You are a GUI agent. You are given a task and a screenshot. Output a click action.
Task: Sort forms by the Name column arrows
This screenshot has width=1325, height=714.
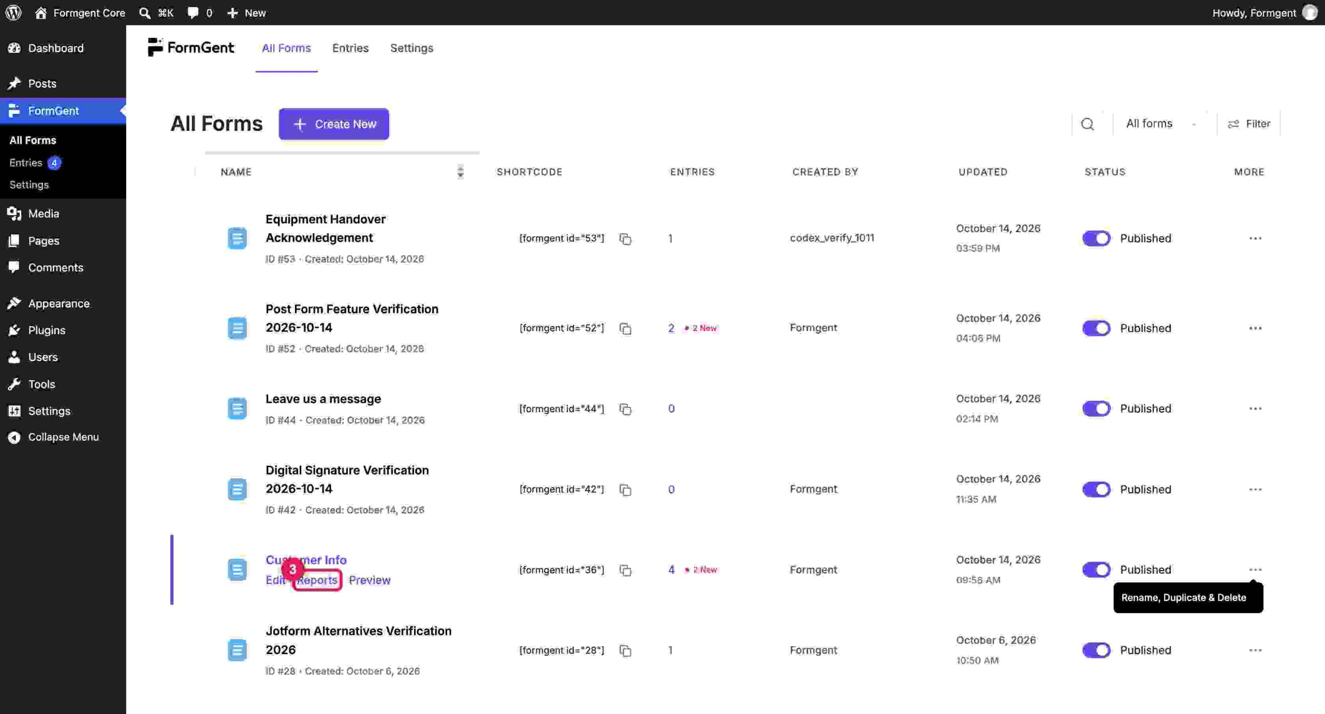[x=460, y=172]
